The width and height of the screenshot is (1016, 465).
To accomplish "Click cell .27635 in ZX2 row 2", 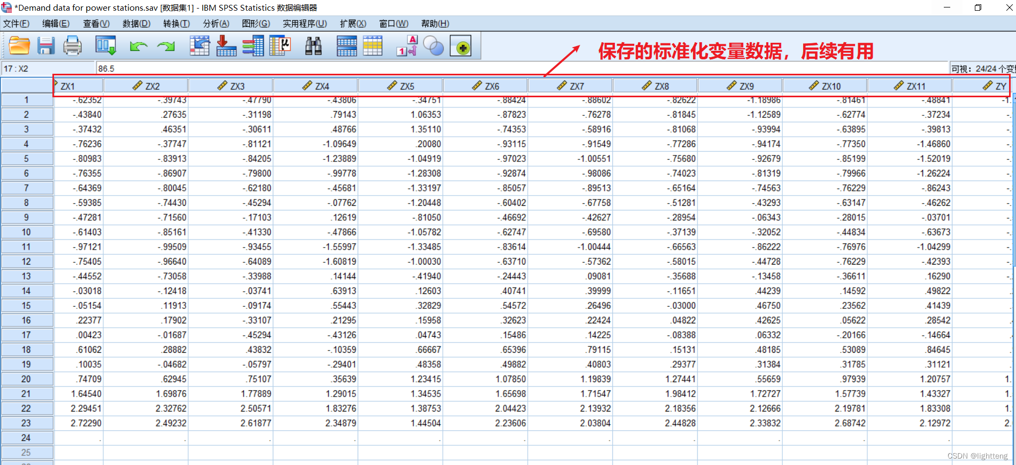I will tap(145, 114).
